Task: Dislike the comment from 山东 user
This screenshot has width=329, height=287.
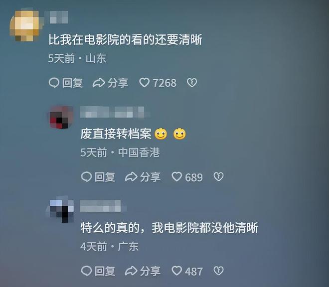Action: click(x=192, y=82)
